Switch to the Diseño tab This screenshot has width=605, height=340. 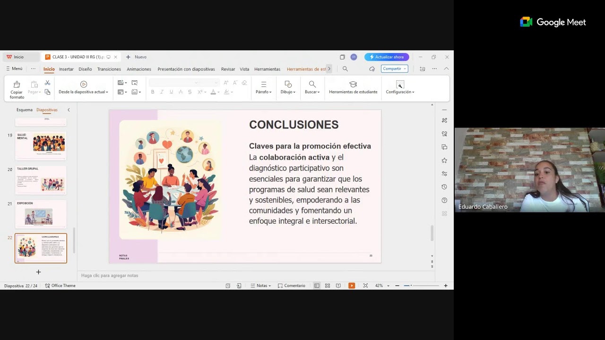pyautogui.click(x=85, y=69)
